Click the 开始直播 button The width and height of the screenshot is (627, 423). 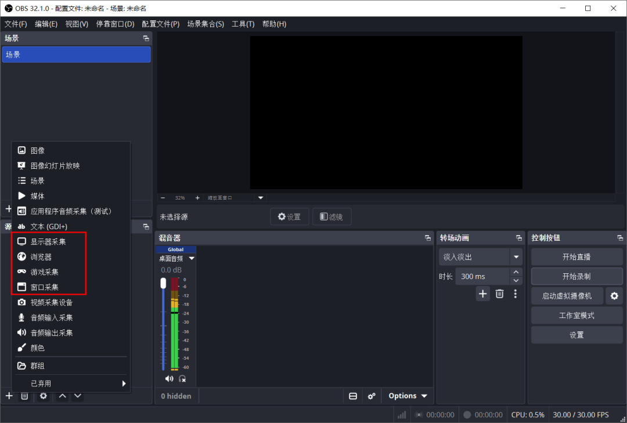pos(576,257)
